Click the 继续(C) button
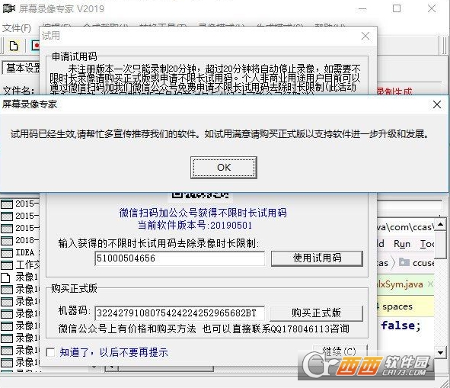This screenshot has height=388, width=450. 339,351
